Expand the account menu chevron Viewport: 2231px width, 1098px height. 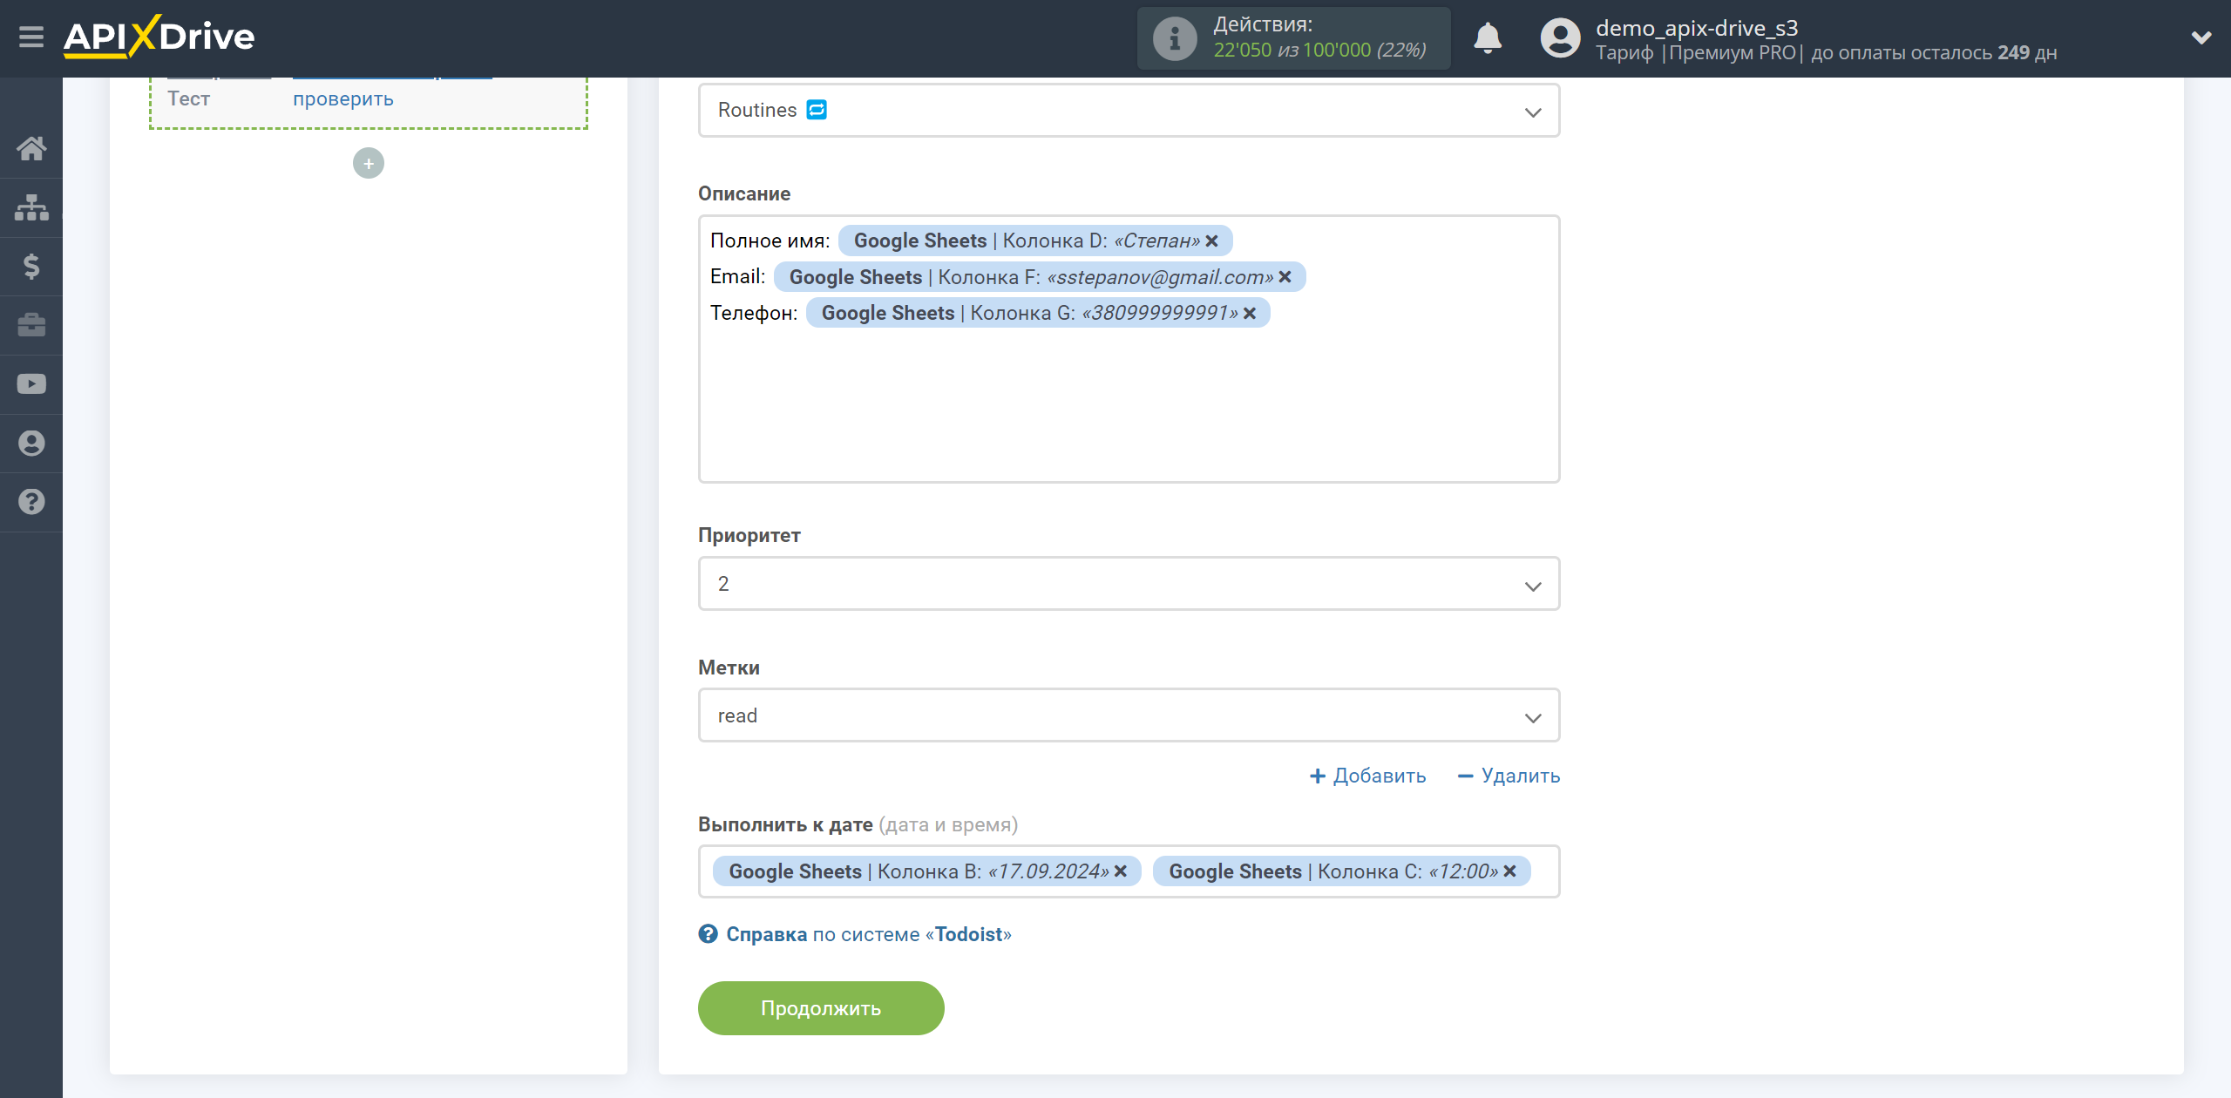(2201, 37)
